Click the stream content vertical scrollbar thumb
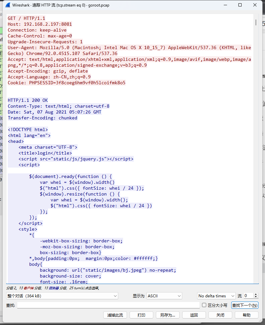Image resolution: width=265 pixels, height=325 pixels. click(256, 22)
